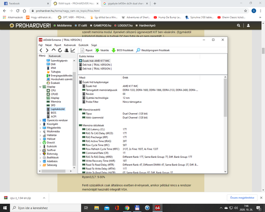Viewport: 265px width, 212px height.
Task: Open the Fájl menu in AIDA64
Action: [x=40, y=45]
